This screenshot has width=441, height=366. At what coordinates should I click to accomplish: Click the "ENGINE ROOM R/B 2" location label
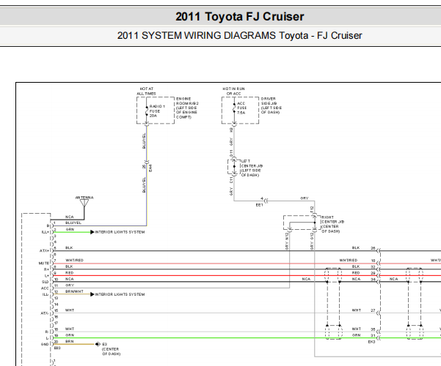[187, 108]
